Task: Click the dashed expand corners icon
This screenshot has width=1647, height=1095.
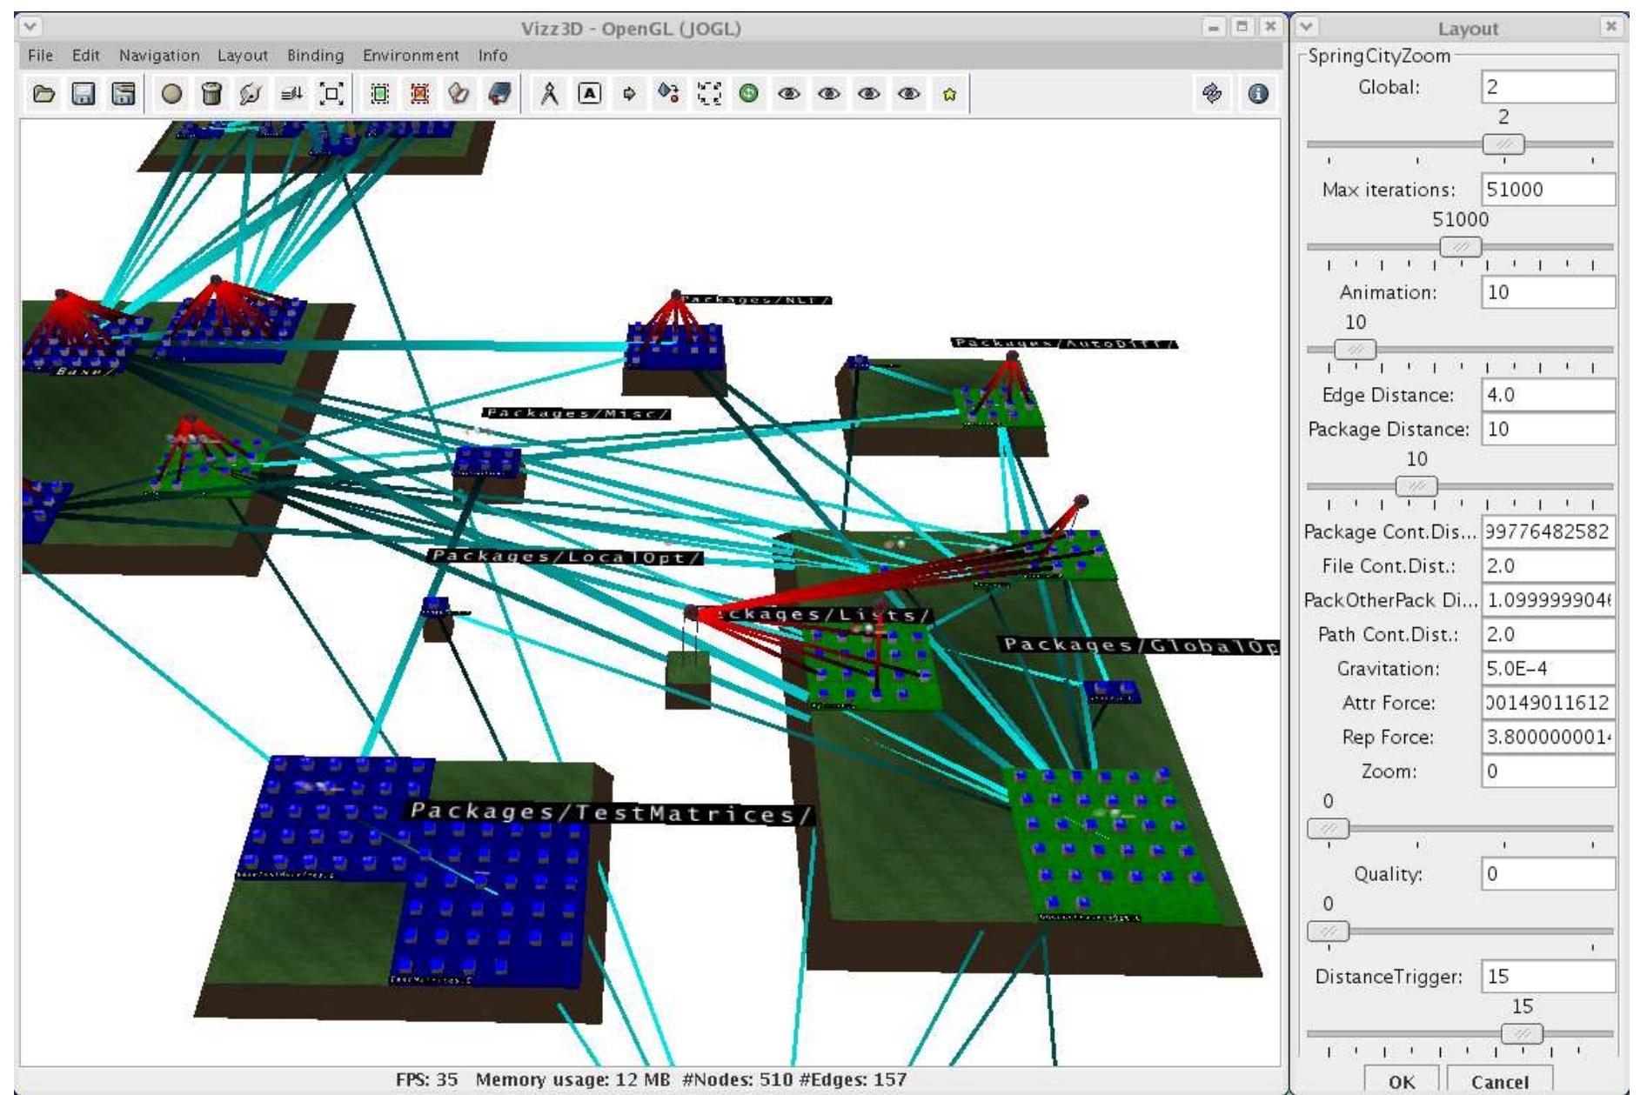Action: pyautogui.click(x=709, y=93)
